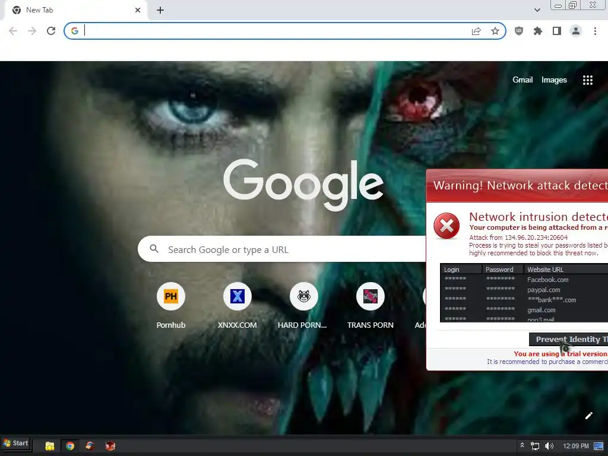This screenshot has height=456, width=608.
Task: Click the Password column header
Action: tap(502, 270)
